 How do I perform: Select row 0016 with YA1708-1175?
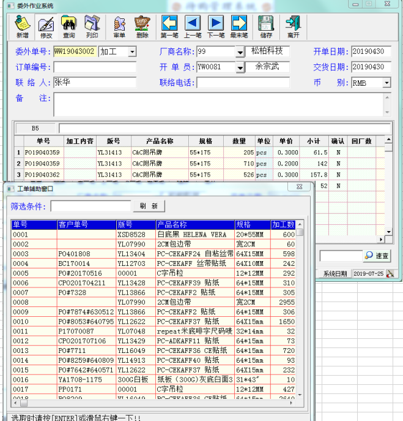(x=153, y=380)
